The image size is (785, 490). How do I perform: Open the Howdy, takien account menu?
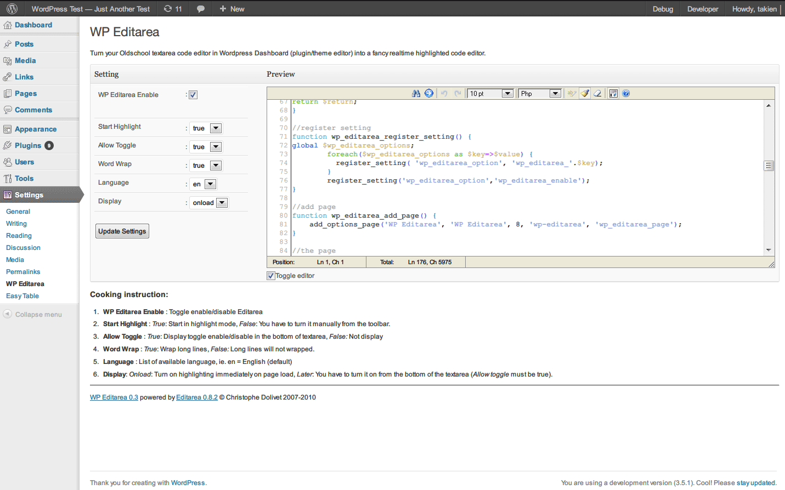pos(755,9)
